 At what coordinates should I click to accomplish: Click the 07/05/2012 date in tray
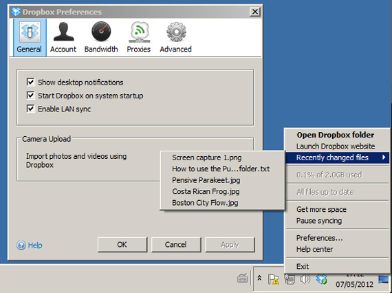(x=354, y=284)
